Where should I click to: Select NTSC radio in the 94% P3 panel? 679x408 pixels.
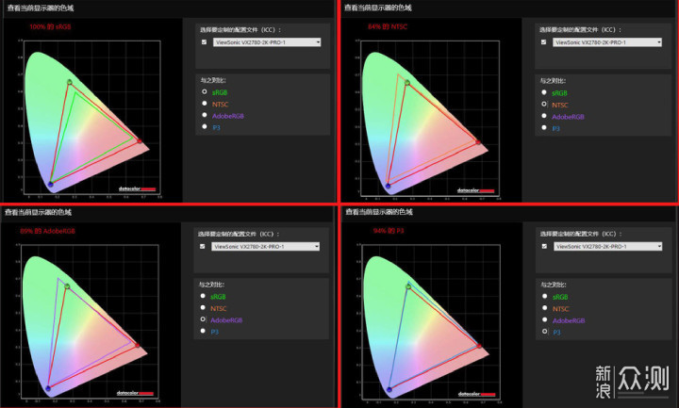[x=545, y=308]
